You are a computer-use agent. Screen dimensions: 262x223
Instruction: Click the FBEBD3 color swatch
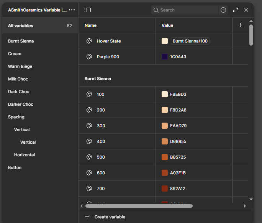point(165,94)
